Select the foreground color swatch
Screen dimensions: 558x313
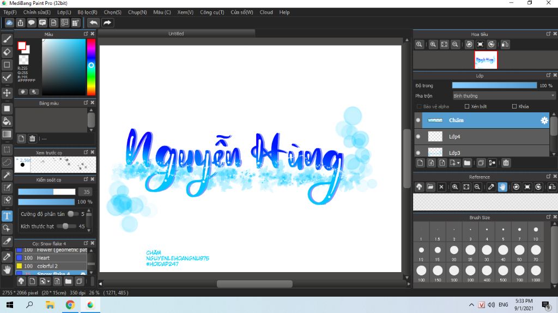[x=22, y=46]
